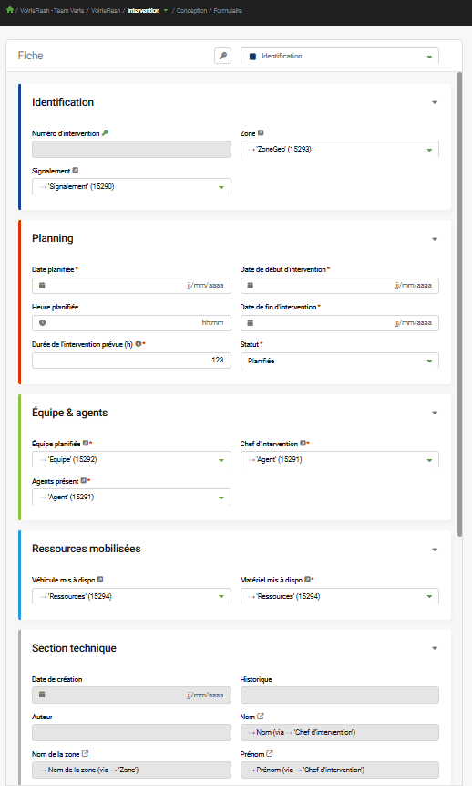Open the Équipe planifiée dropdown
This screenshot has height=786, width=472.
131,460
